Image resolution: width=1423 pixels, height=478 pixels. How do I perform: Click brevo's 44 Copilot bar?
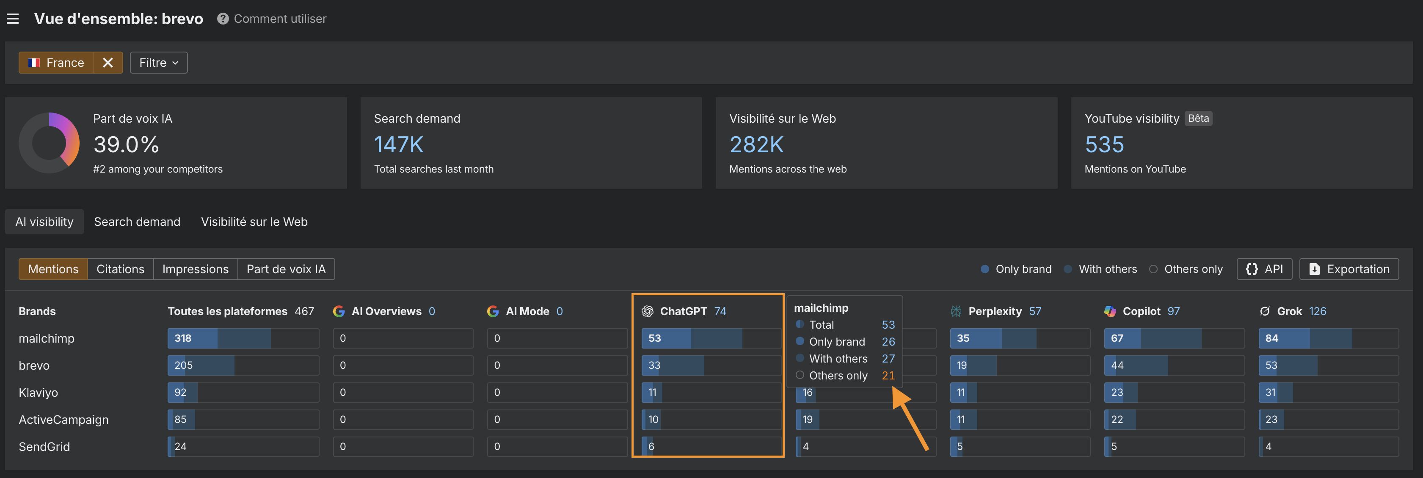point(1175,365)
